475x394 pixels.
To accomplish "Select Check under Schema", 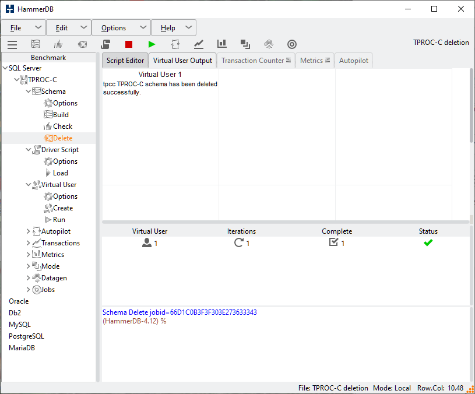I will click(58, 126).
